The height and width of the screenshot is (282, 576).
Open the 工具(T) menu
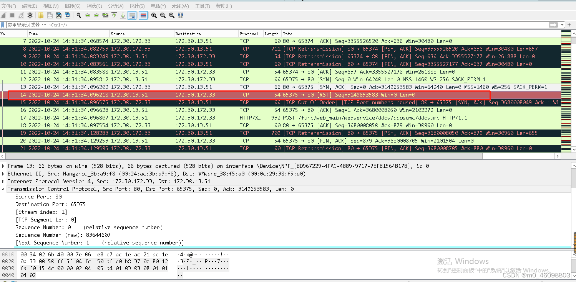pos(203,6)
